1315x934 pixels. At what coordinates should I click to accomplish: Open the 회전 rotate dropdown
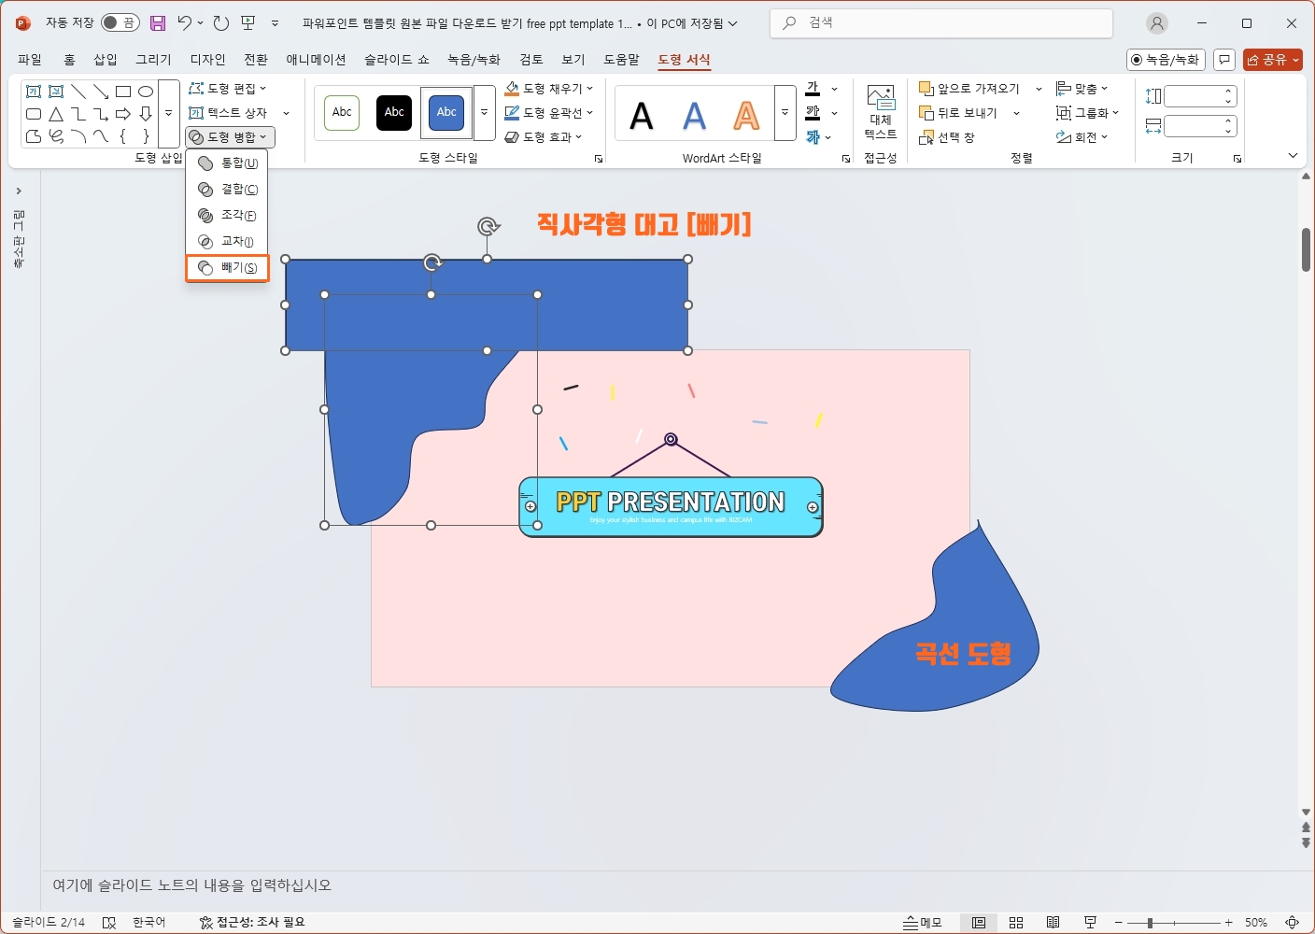click(1082, 137)
